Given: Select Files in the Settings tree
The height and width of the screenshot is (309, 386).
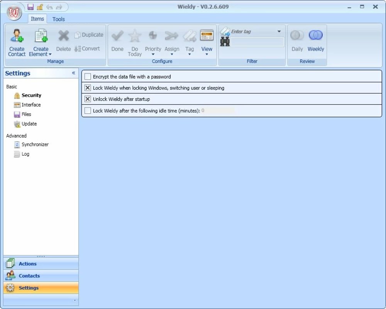Looking at the screenshot, I should [26, 114].
